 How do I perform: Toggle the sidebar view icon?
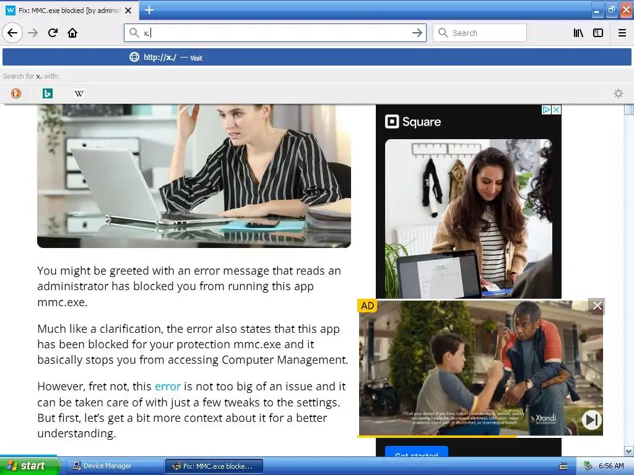point(598,33)
